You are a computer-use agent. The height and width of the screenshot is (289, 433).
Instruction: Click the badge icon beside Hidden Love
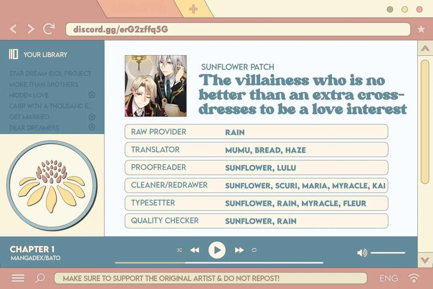click(x=92, y=95)
